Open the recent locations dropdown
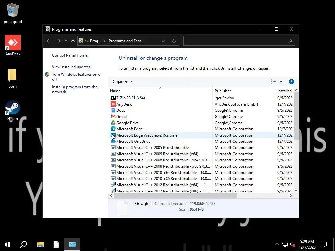Viewport: 335px width, 251px height. [x=66, y=41]
